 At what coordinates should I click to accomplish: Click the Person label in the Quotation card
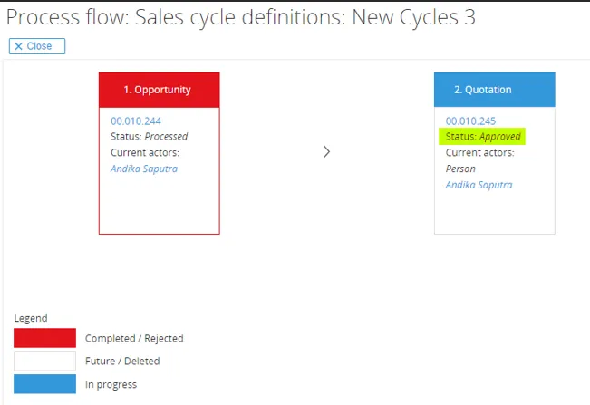point(460,169)
